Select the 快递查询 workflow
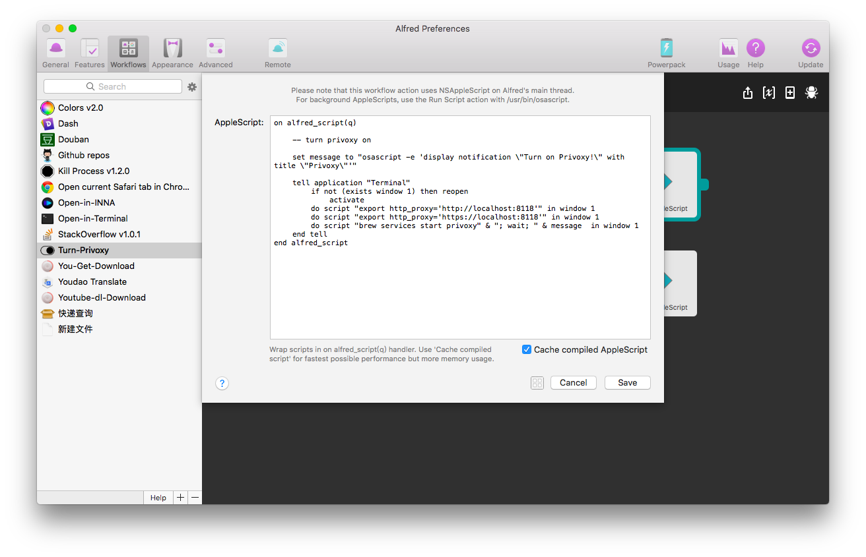 pyautogui.click(x=119, y=313)
